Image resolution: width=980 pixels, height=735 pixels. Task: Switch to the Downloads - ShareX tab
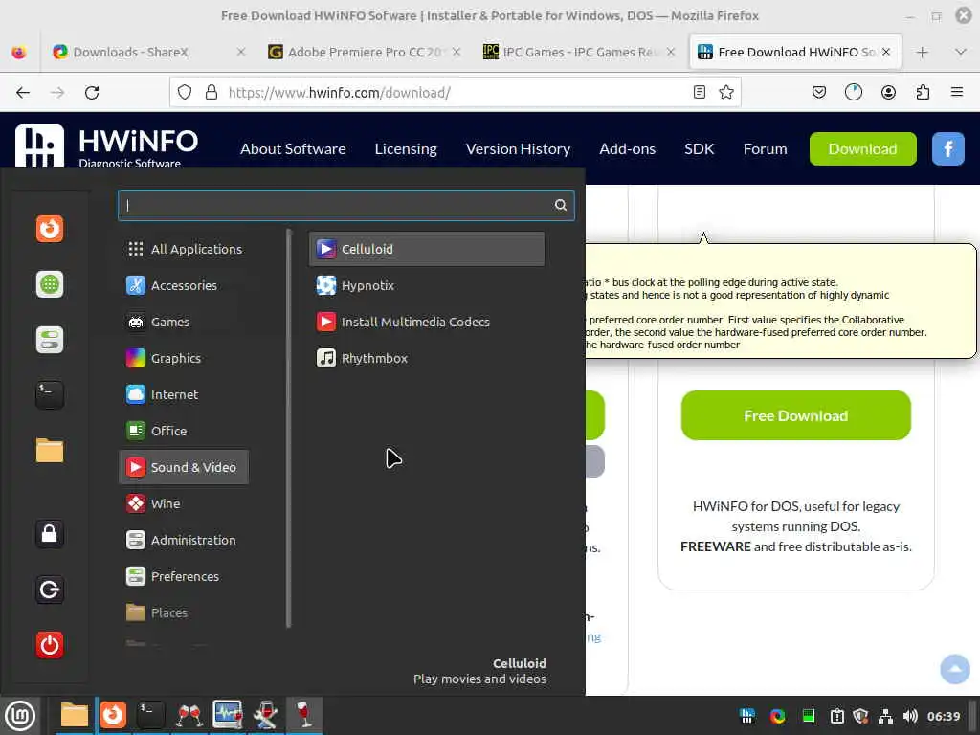pos(148,52)
